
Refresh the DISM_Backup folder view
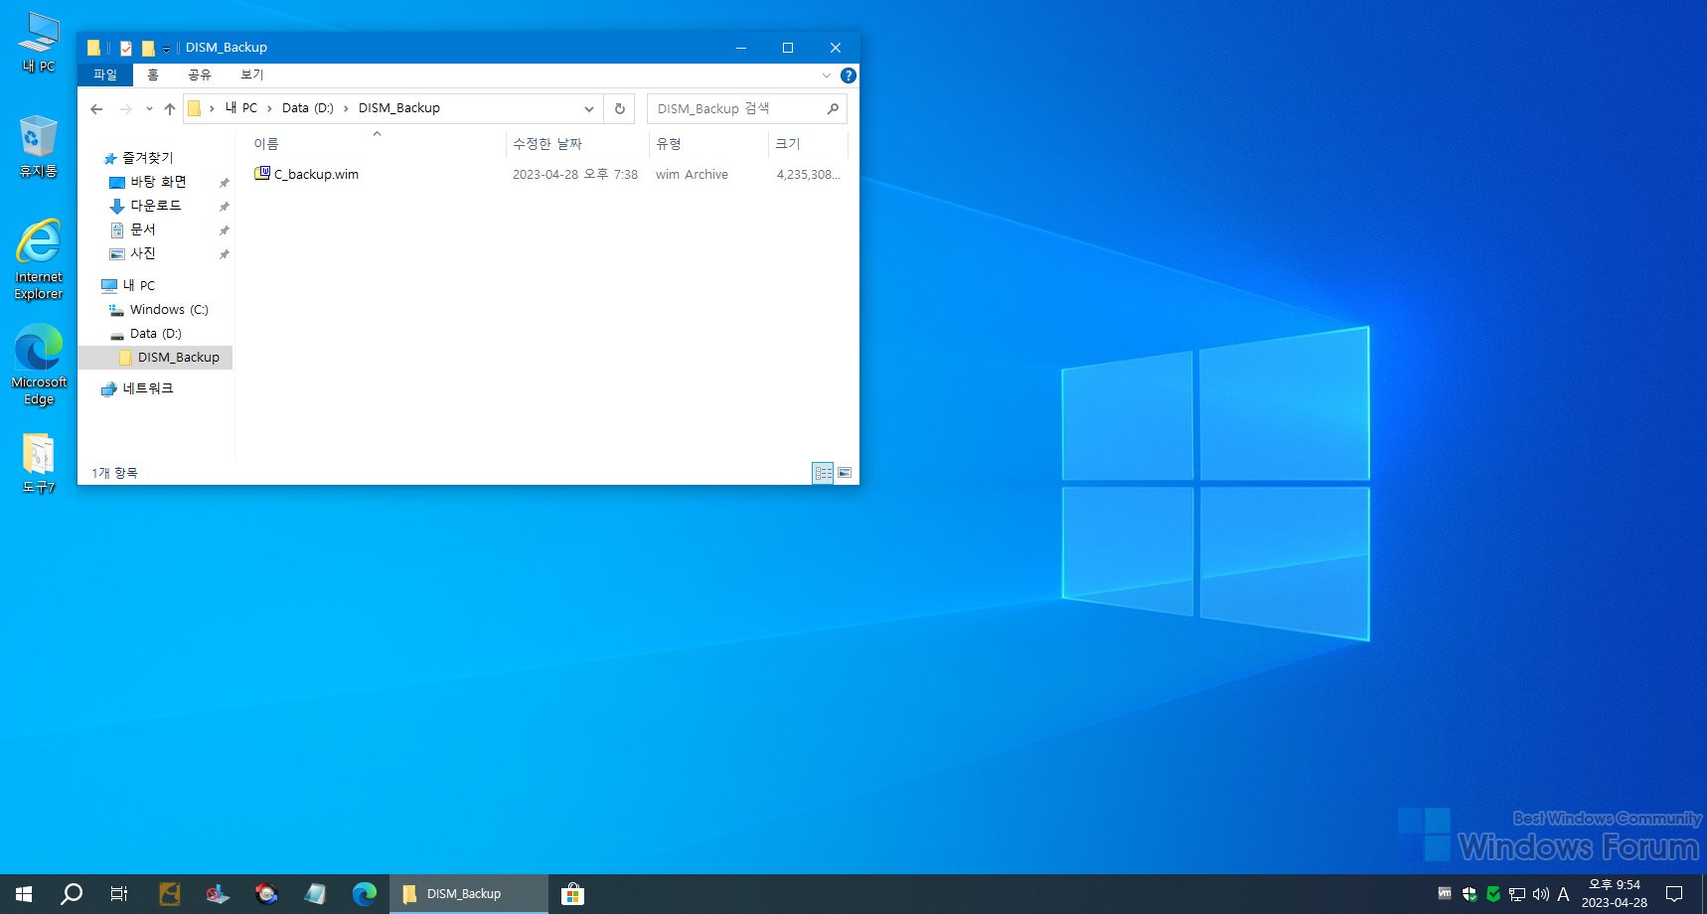[x=619, y=109]
